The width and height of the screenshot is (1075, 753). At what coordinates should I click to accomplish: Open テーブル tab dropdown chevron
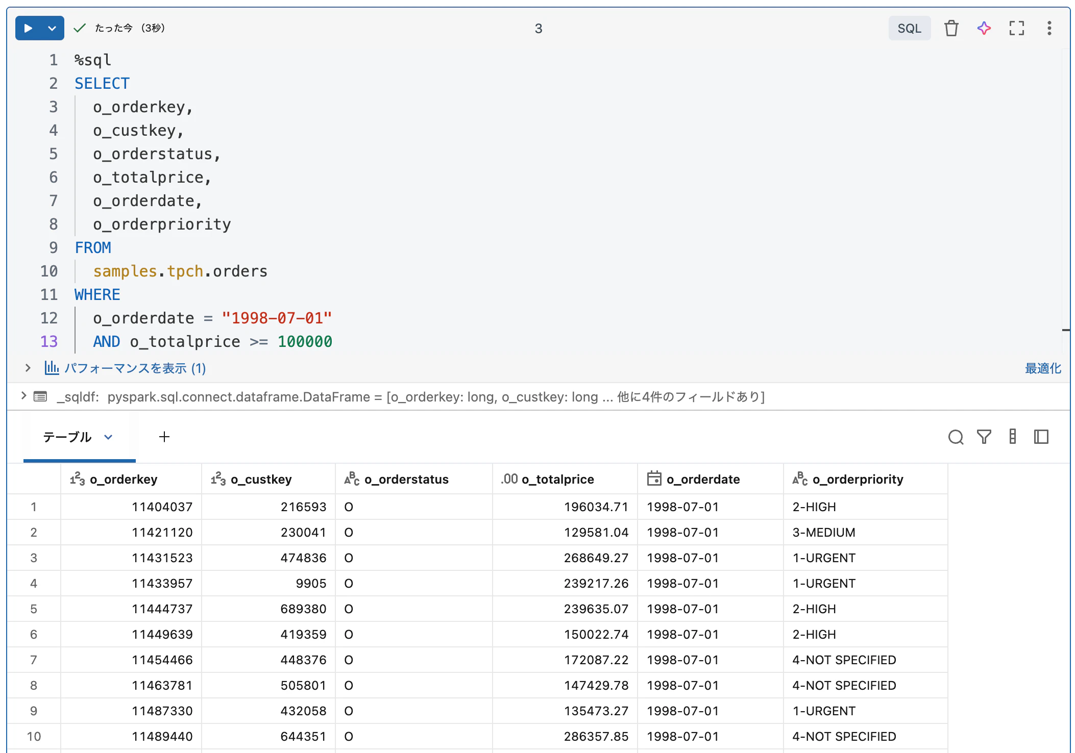tap(108, 437)
